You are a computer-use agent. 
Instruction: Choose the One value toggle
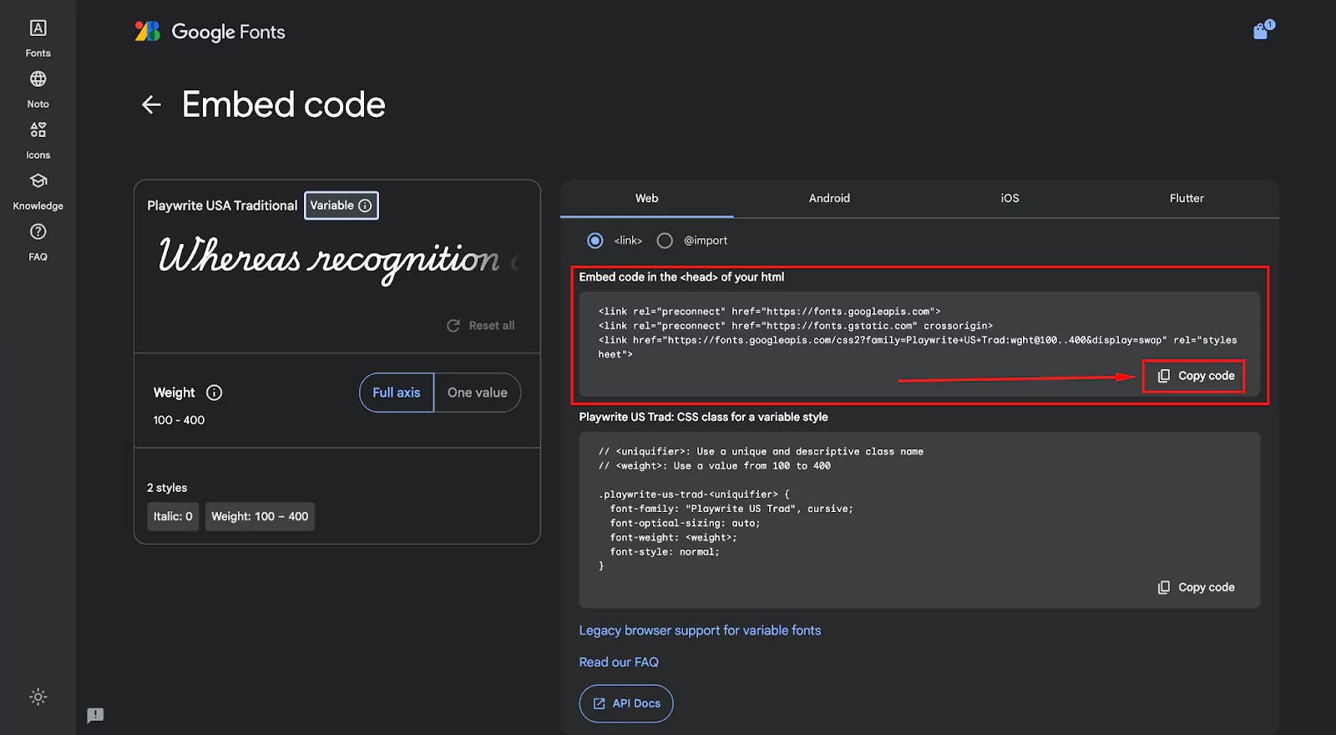point(478,393)
